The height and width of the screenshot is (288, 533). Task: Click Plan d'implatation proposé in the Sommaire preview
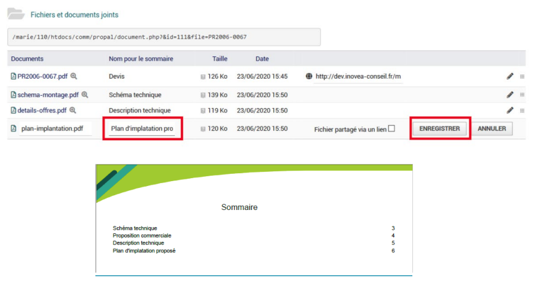tap(144, 251)
